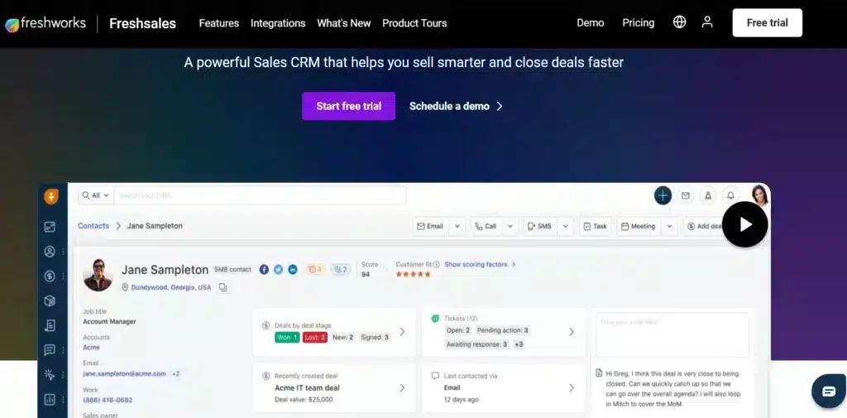Click the Meeting action button
The image size is (847, 418).
(639, 226)
